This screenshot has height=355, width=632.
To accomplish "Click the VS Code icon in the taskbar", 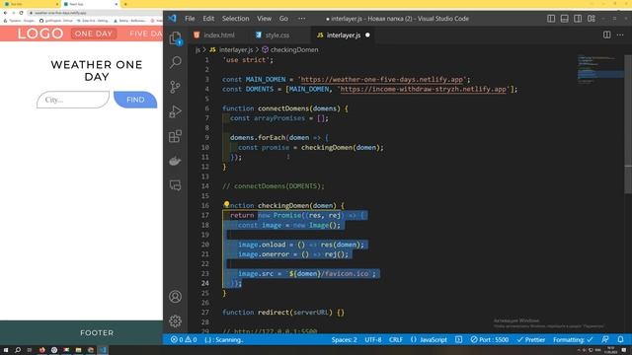I will tap(103, 350).
